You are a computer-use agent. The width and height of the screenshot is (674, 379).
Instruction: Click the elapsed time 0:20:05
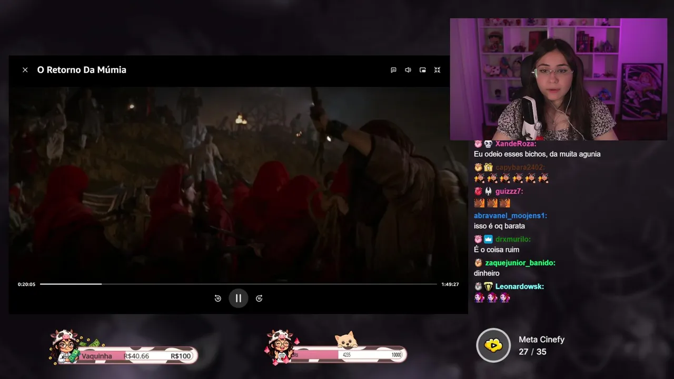tap(26, 284)
